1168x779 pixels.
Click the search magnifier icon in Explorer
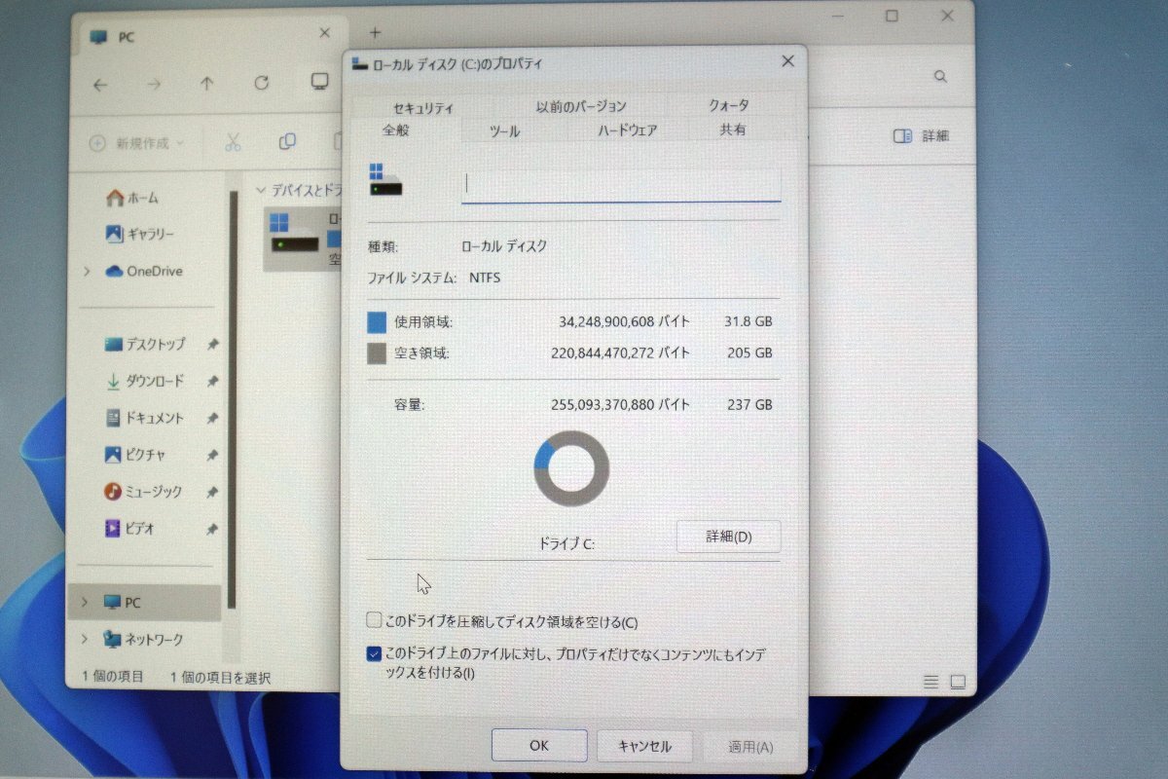click(x=940, y=76)
